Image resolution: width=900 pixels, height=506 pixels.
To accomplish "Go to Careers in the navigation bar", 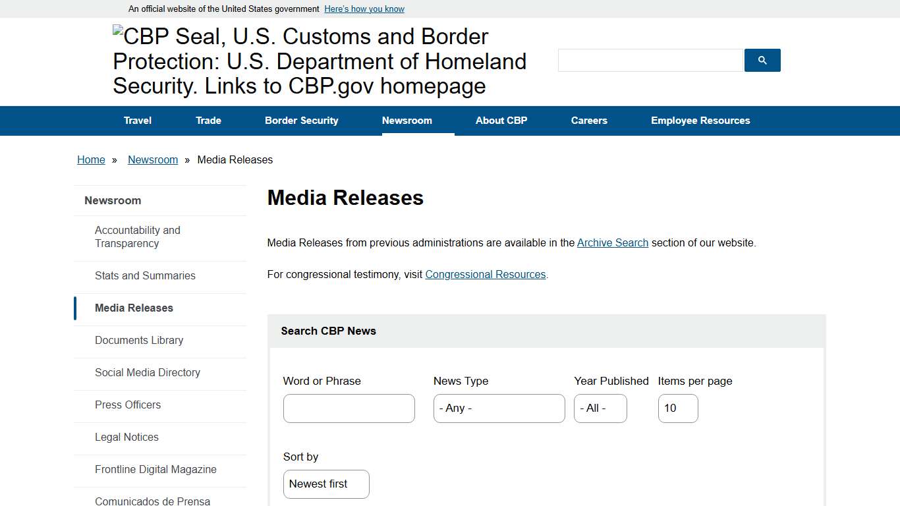I will (x=589, y=121).
